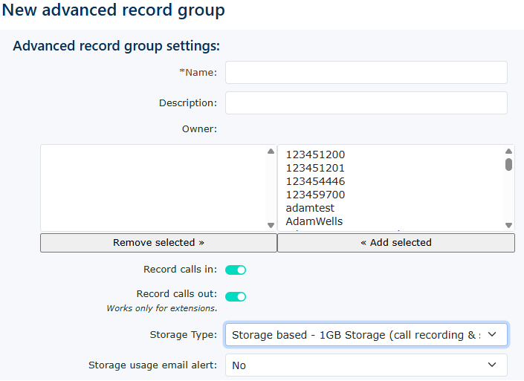
Task: Click scroll up arrow of available owners list
Action: tap(508, 152)
